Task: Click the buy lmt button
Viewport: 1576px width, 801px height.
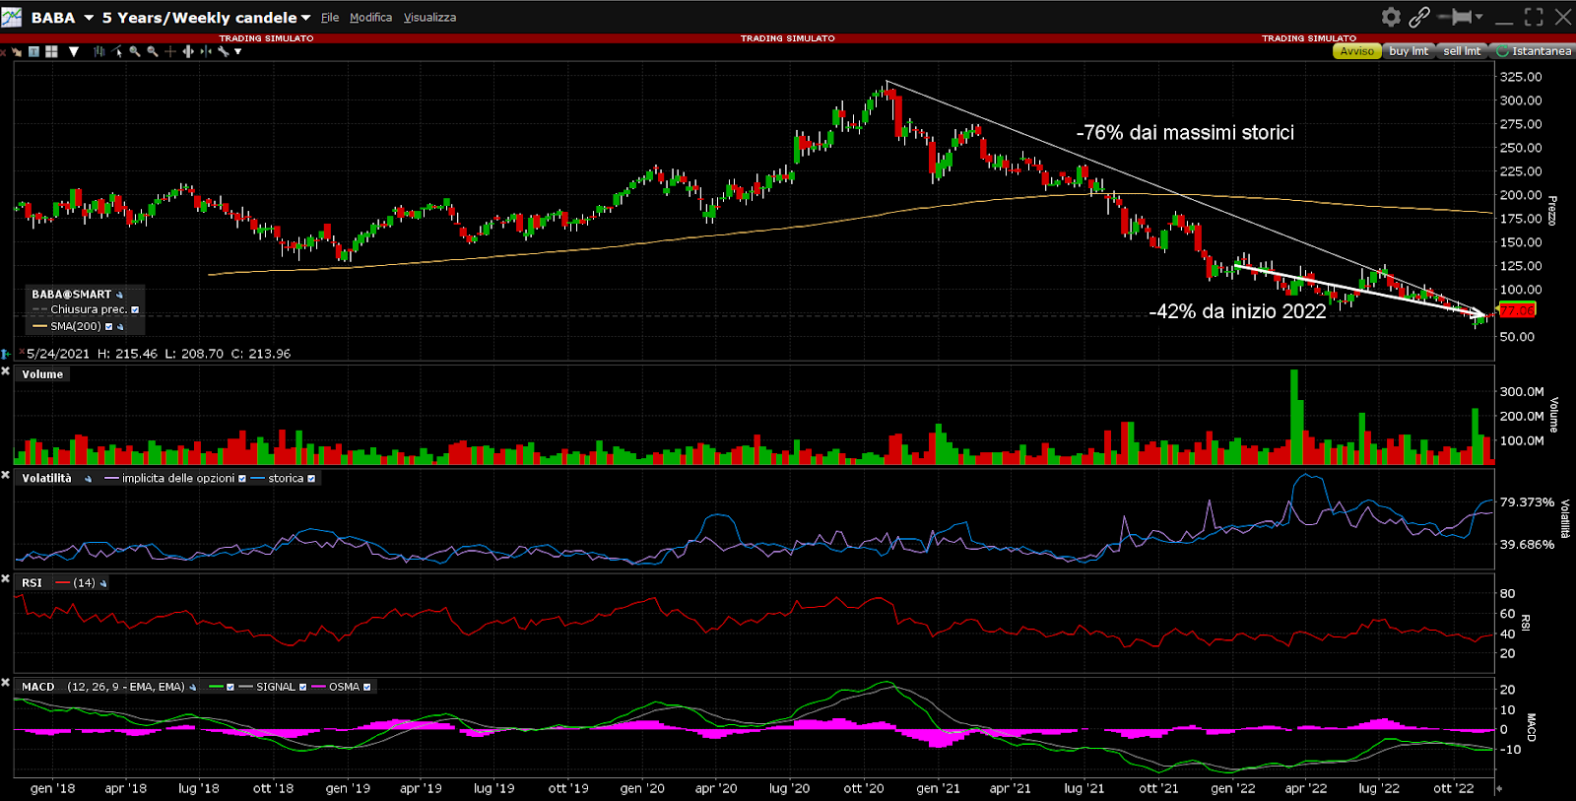Action: click(x=1409, y=51)
